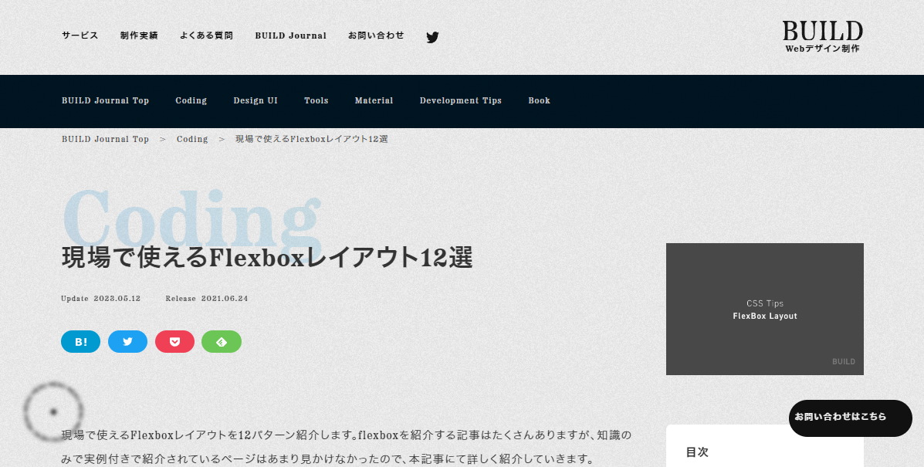
Task: Click the article title heading
Action: click(x=267, y=258)
